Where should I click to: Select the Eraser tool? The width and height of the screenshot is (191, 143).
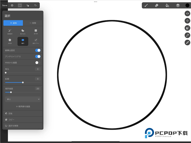156,5
